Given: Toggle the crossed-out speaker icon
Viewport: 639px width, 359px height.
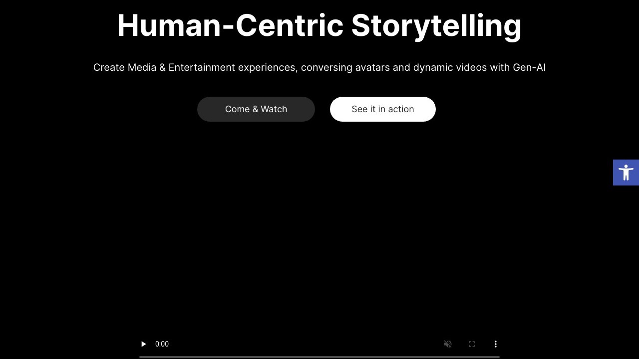Looking at the screenshot, I should [448, 344].
